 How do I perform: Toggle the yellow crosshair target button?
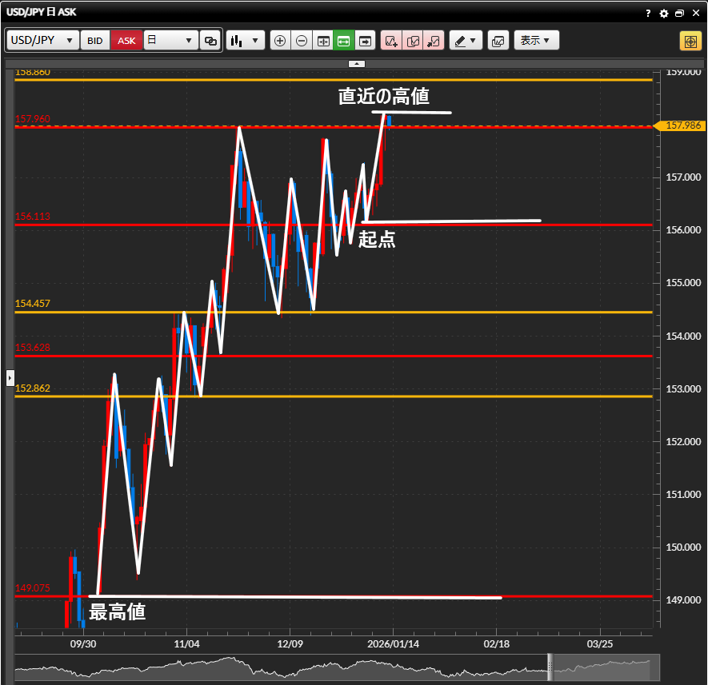pos(690,41)
